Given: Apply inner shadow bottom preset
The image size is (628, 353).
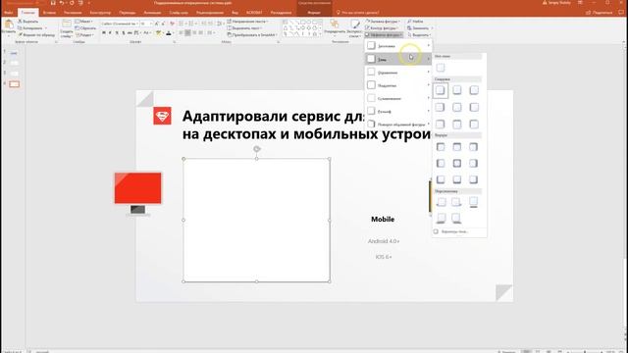Looking at the screenshot, I should coord(457,179).
